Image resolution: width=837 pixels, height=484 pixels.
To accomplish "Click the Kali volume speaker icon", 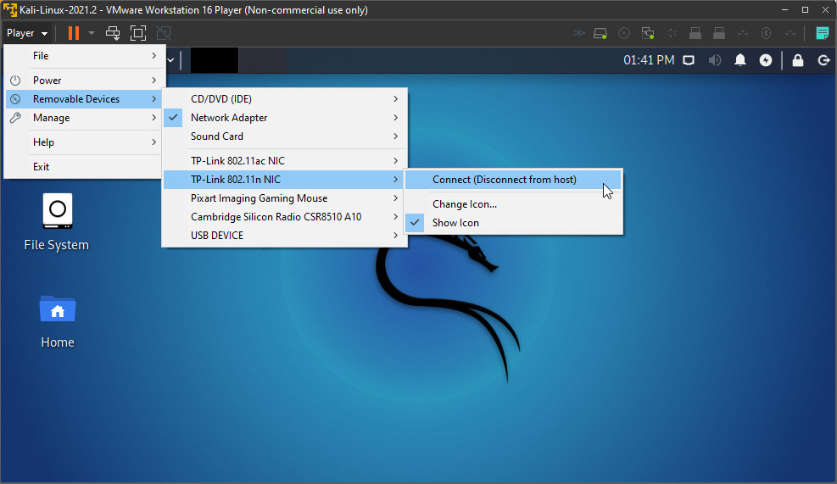I will pyautogui.click(x=715, y=60).
